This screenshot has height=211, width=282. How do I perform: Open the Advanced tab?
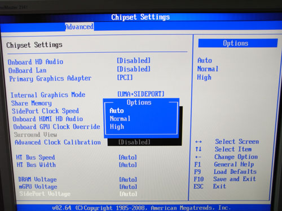point(80,27)
